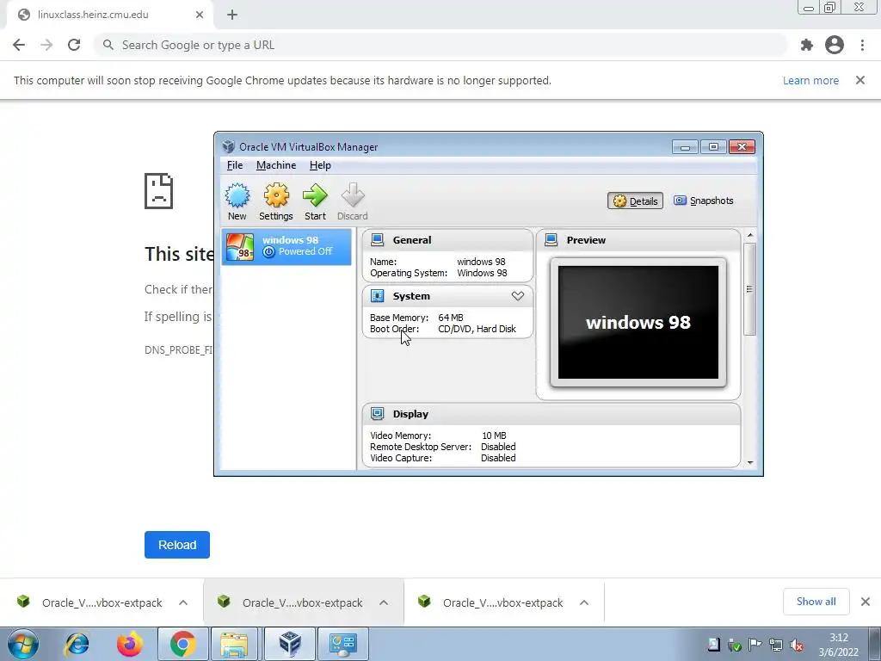Click the Action Center flag tray icon
The height and width of the screenshot is (661, 881).
click(755, 646)
